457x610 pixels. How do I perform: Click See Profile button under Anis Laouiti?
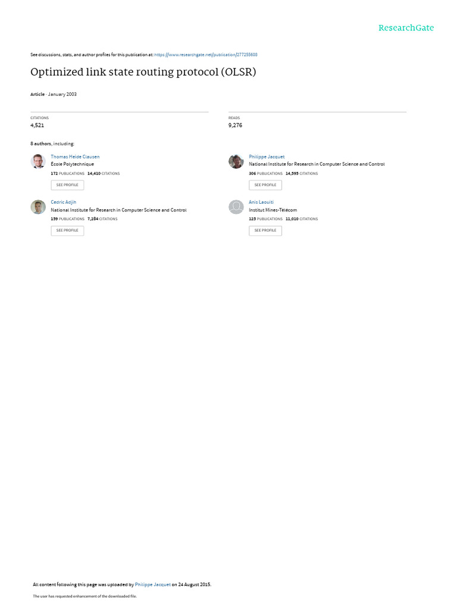point(265,231)
